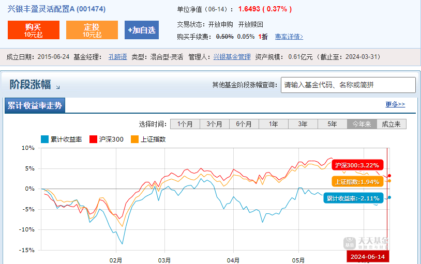
Task: Select the 6个月 time range
Action: click(x=244, y=124)
